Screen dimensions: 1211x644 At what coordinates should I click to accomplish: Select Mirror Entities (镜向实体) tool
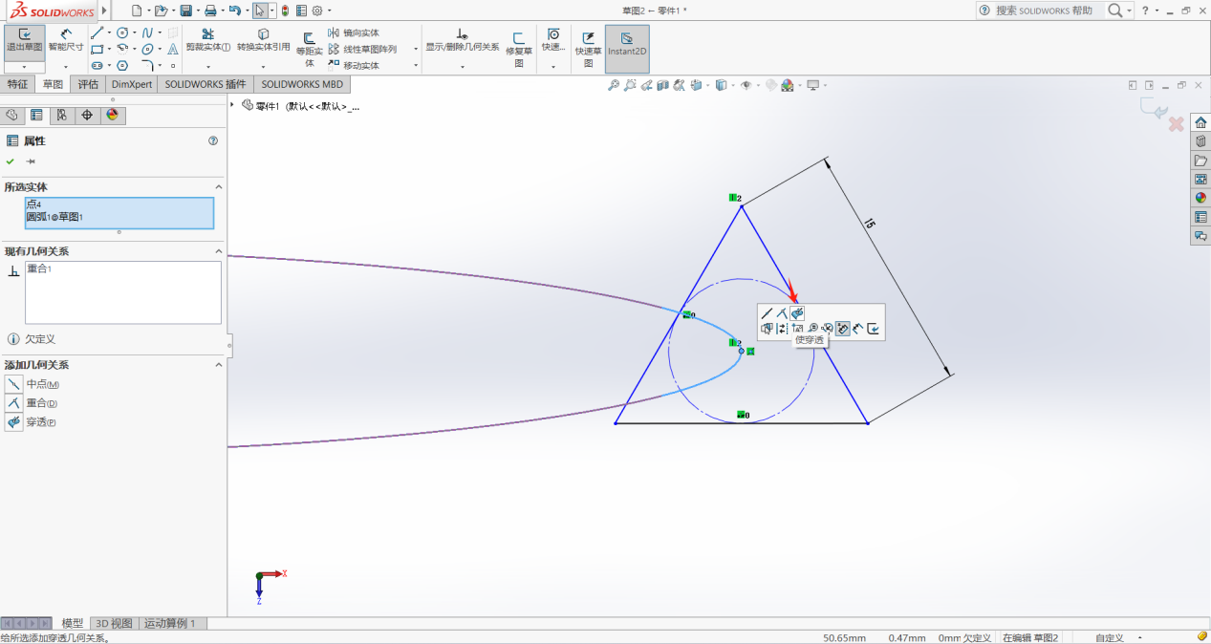354,33
